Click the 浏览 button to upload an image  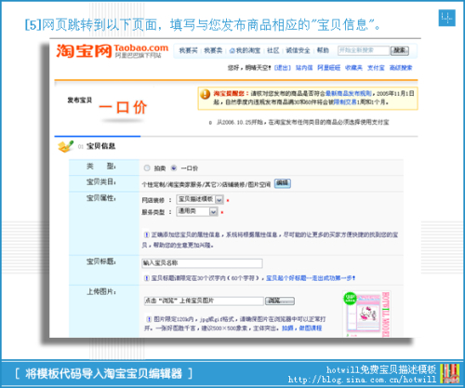click(280, 301)
